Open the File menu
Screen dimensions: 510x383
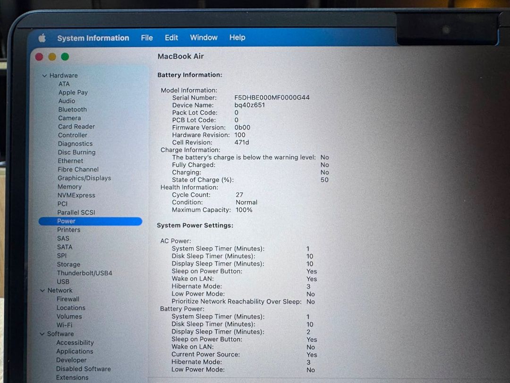(147, 38)
